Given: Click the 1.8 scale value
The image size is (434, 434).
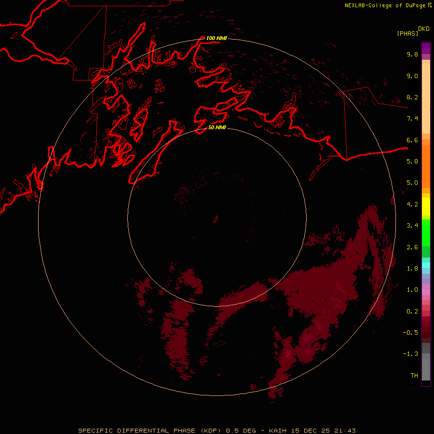Looking at the screenshot, I should 412,269.
